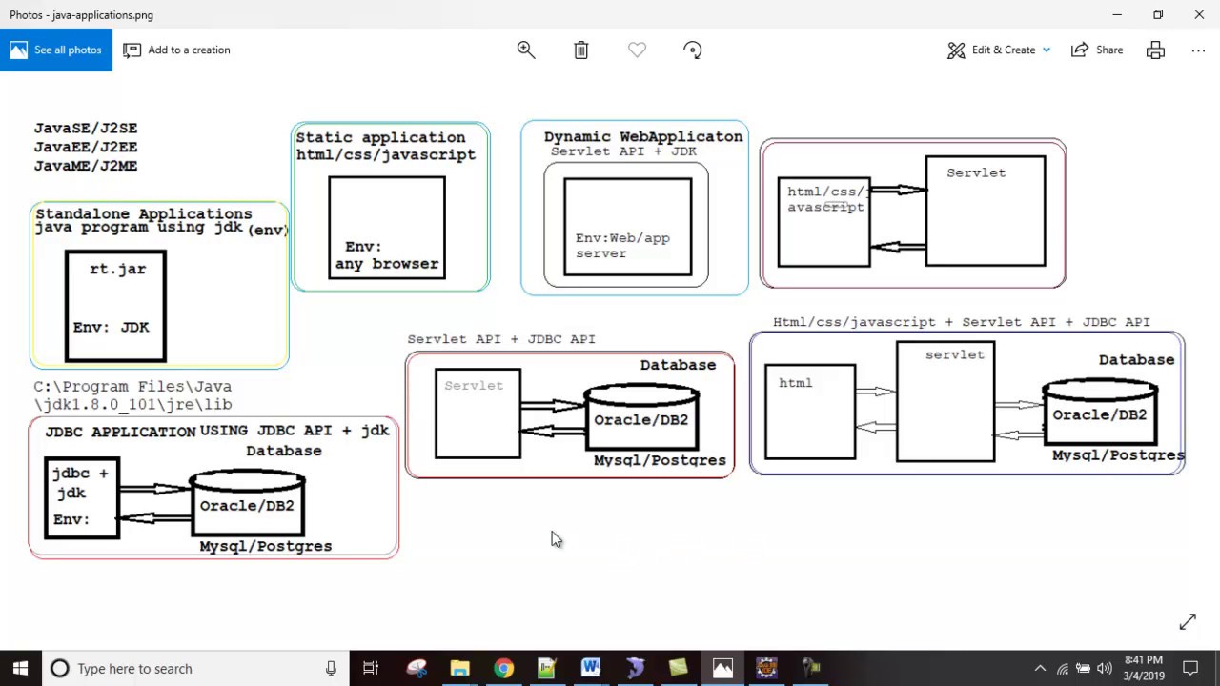This screenshot has width=1220, height=686.
Task: Print the photo using printer icon
Action: click(x=1155, y=50)
